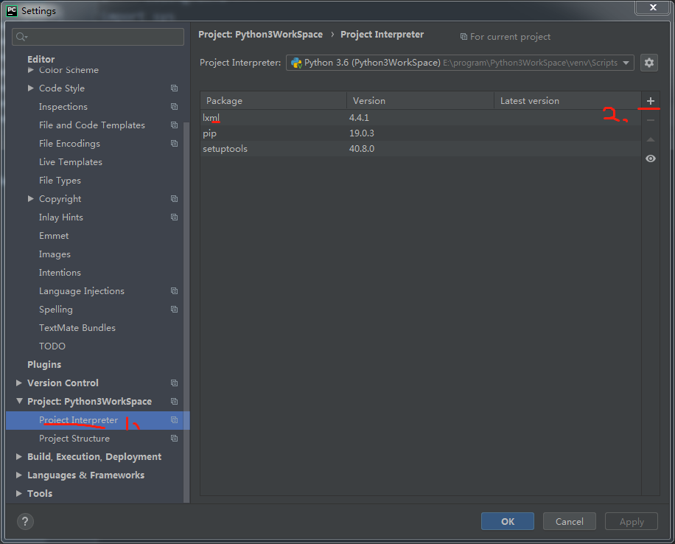The image size is (675, 544).
Task: Collapse the Project: Python3WorkSpace section
Action: click(x=19, y=401)
